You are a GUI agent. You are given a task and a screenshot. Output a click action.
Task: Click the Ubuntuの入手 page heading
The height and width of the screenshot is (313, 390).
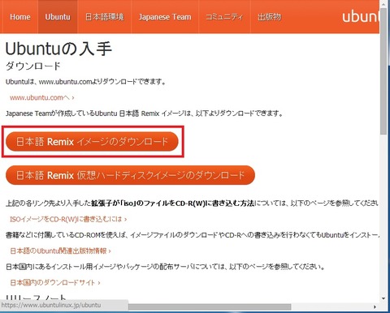point(58,49)
